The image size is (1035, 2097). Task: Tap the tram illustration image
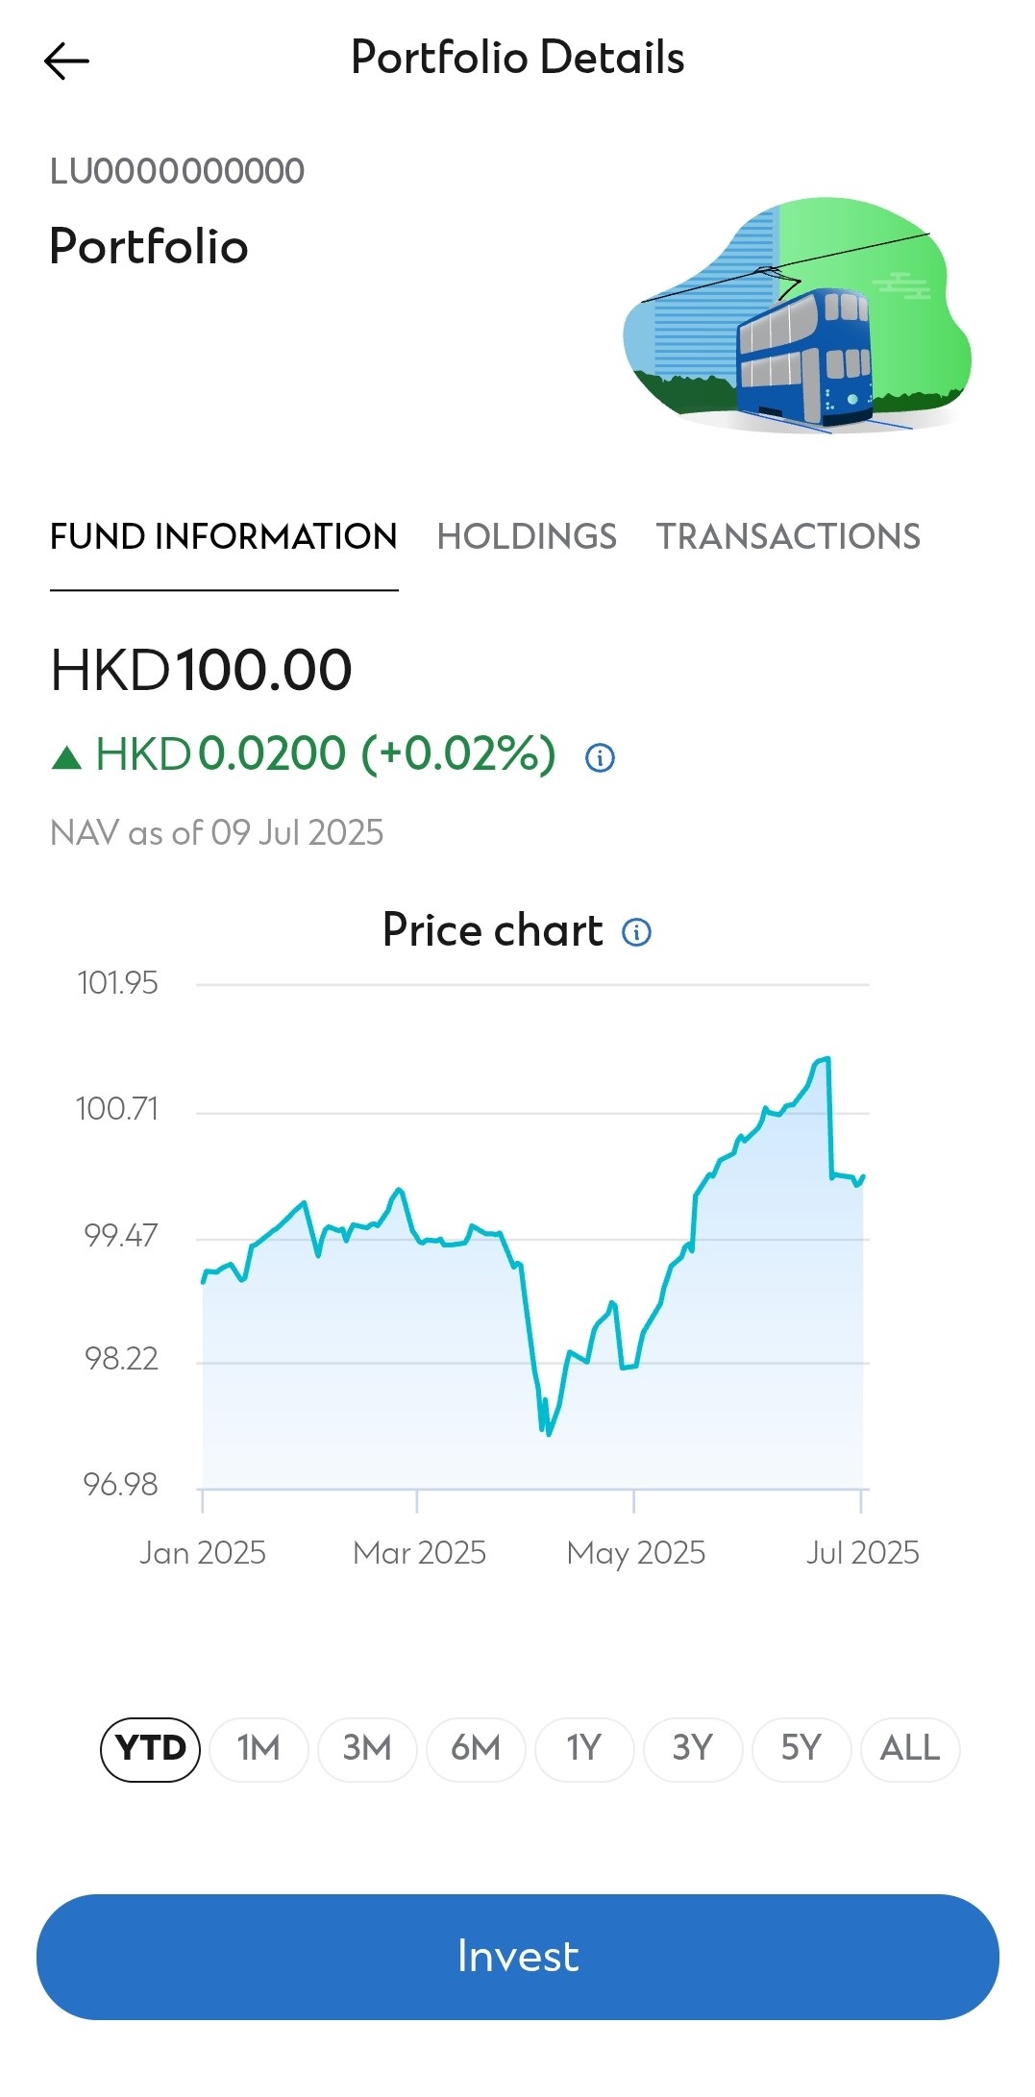[797, 316]
